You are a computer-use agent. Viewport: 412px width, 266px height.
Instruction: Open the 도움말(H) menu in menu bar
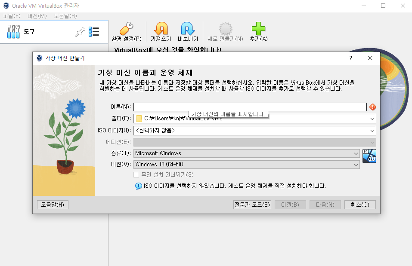(65, 16)
